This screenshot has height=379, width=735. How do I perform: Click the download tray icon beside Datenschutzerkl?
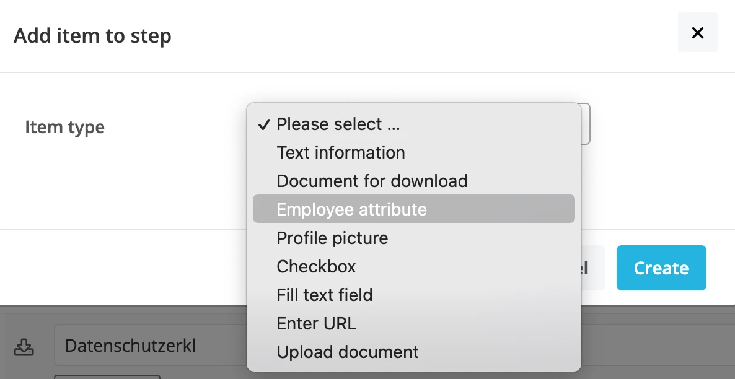(x=24, y=347)
